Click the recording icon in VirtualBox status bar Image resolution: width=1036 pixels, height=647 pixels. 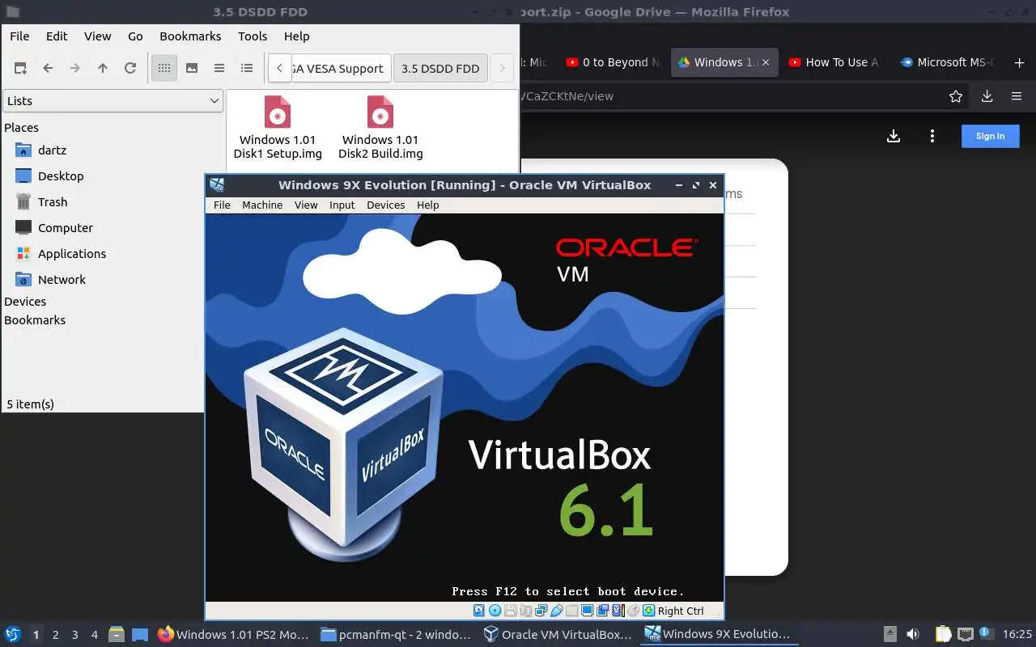(x=602, y=611)
